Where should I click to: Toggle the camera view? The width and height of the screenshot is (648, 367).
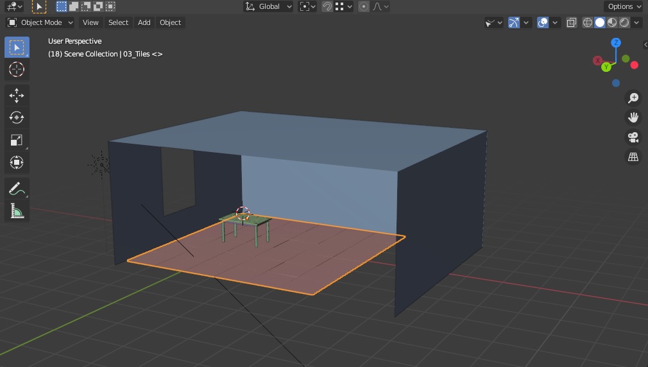point(633,137)
